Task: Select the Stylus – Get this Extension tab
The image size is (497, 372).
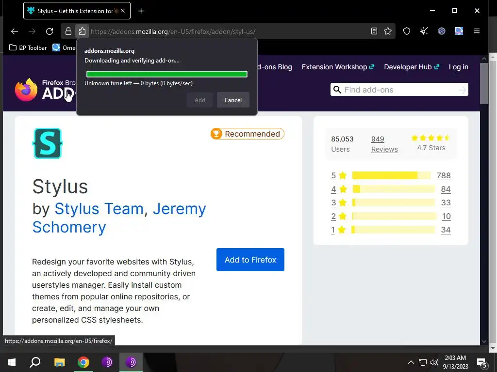Action: [x=77, y=11]
